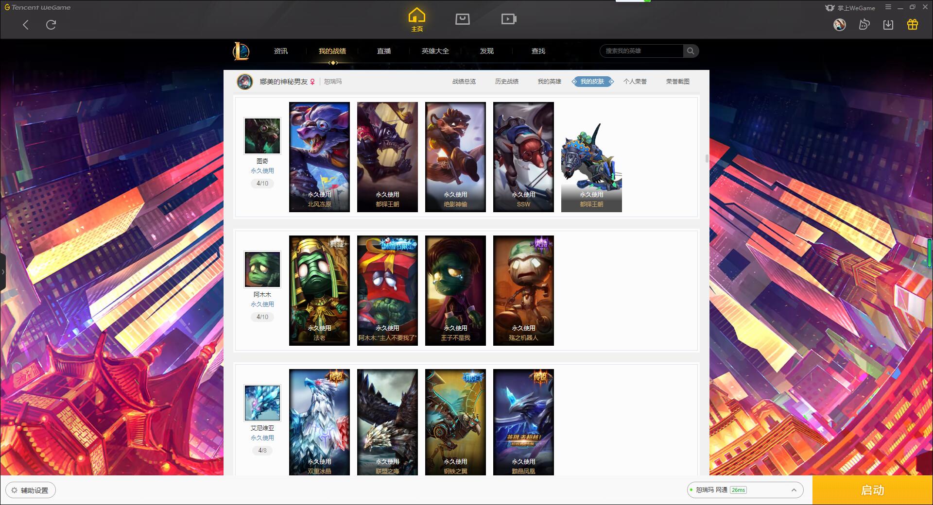Click the refresh page icon

coord(51,25)
